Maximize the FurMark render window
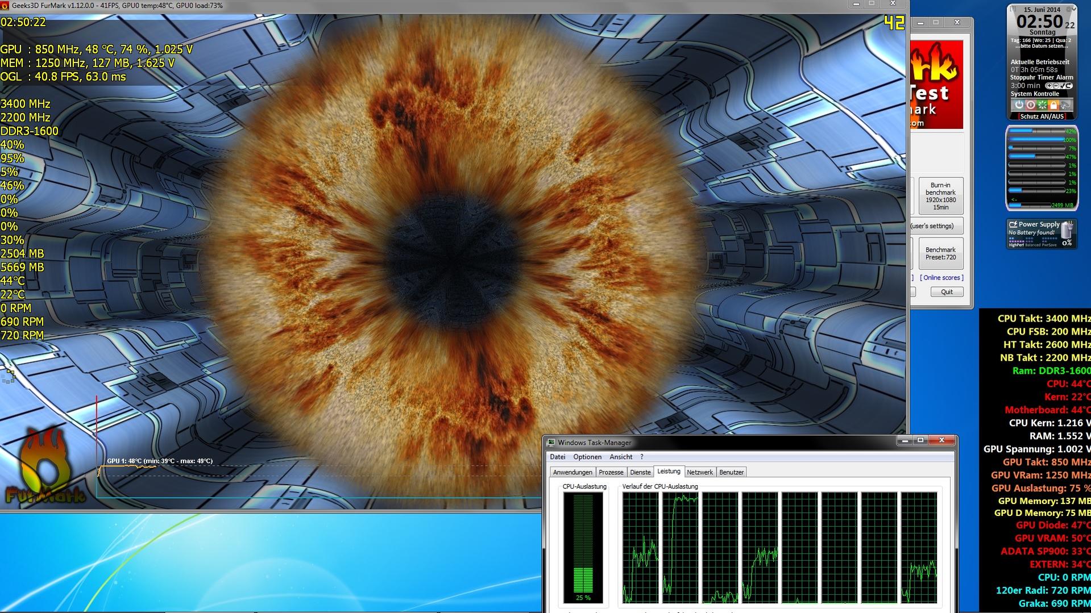Image resolution: width=1091 pixels, height=613 pixels. coord(872,4)
